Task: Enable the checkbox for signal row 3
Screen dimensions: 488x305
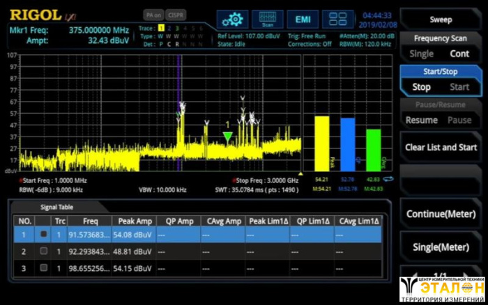Action: coord(43,267)
